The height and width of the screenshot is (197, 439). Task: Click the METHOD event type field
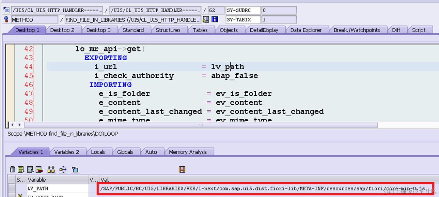point(35,20)
